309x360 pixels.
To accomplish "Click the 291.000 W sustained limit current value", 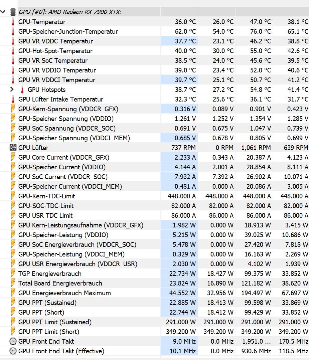I will (181, 322).
